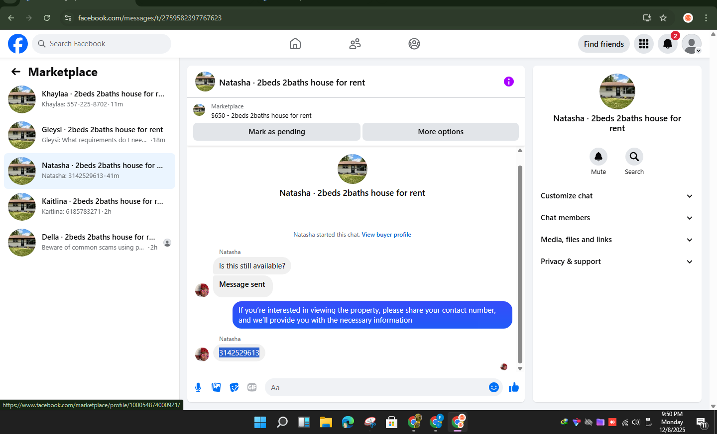Click the blue contact number request message

point(372,315)
